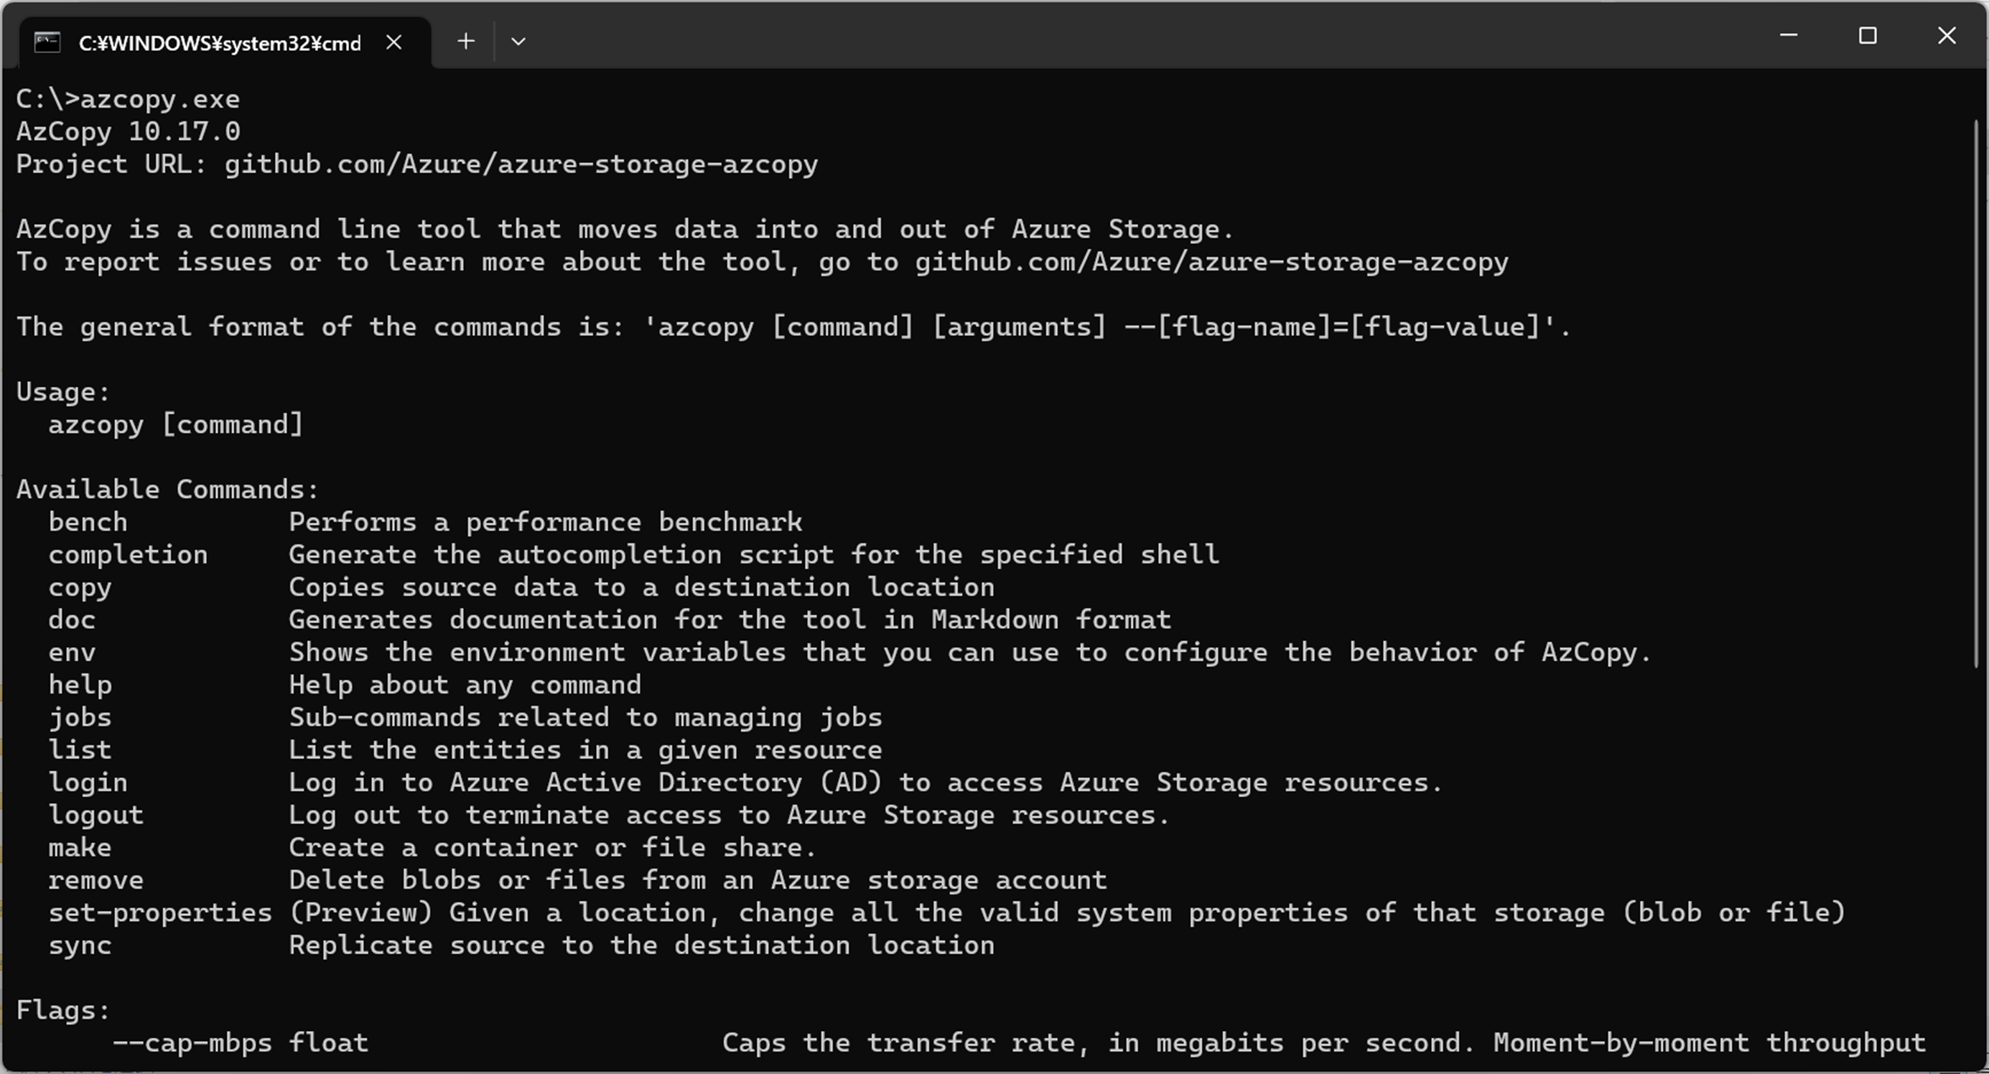
Task: Click the 'env' command entry
Action: [72, 652]
